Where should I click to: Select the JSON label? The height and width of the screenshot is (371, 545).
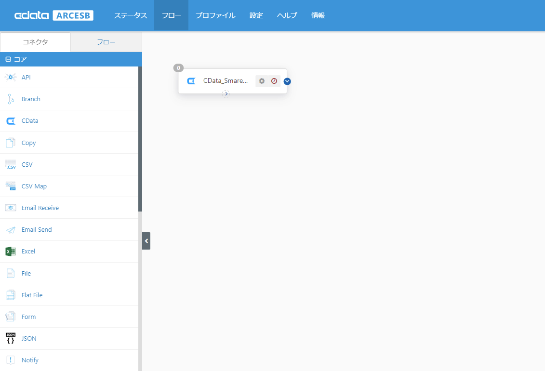pos(29,338)
